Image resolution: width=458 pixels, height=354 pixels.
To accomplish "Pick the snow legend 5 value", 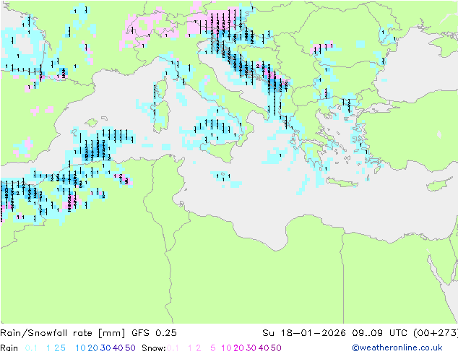I will pos(213,348).
